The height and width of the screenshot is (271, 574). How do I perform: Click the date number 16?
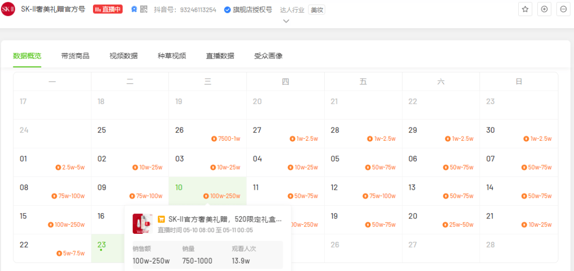click(101, 216)
